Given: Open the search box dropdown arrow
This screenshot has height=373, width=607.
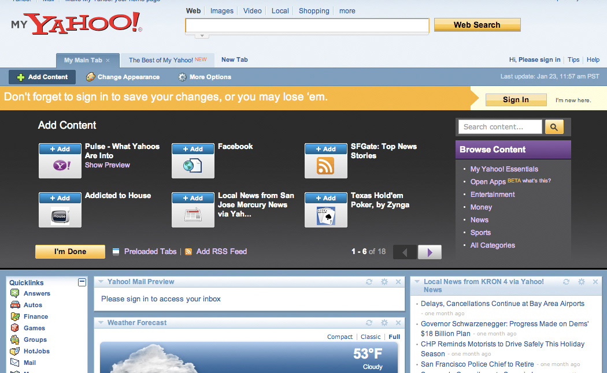Looking at the screenshot, I should pos(202,36).
